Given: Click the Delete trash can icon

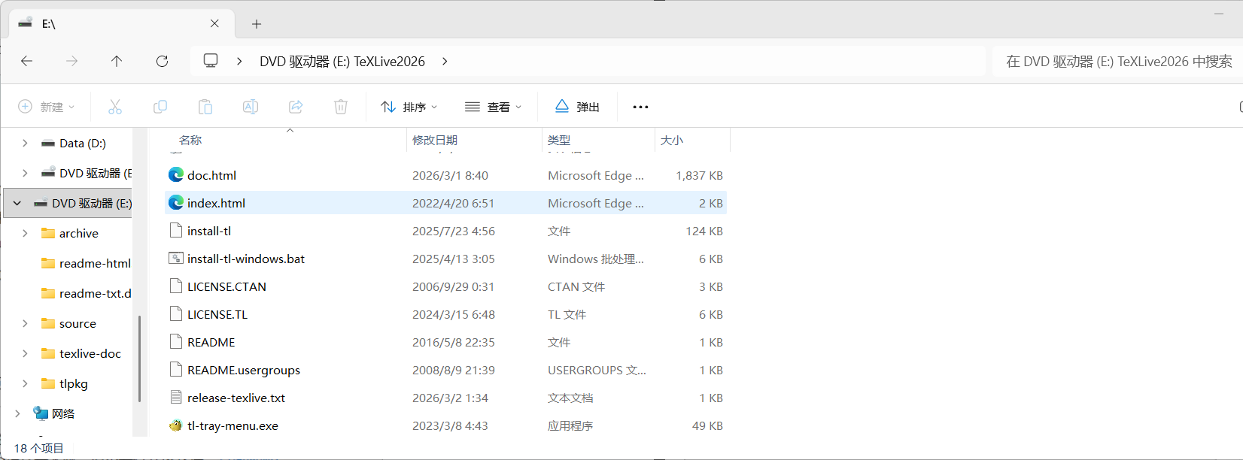Looking at the screenshot, I should point(341,107).
